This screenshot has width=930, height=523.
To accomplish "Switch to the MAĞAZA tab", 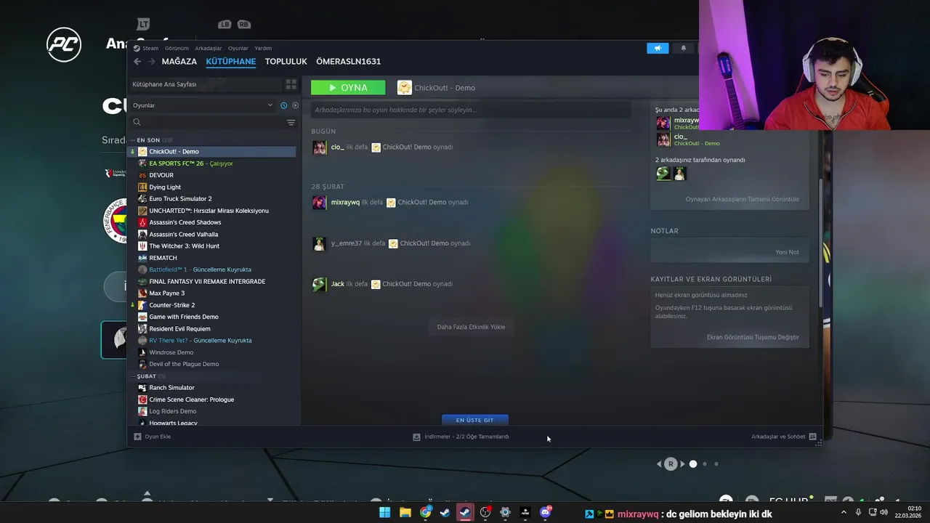I will 179,62.
